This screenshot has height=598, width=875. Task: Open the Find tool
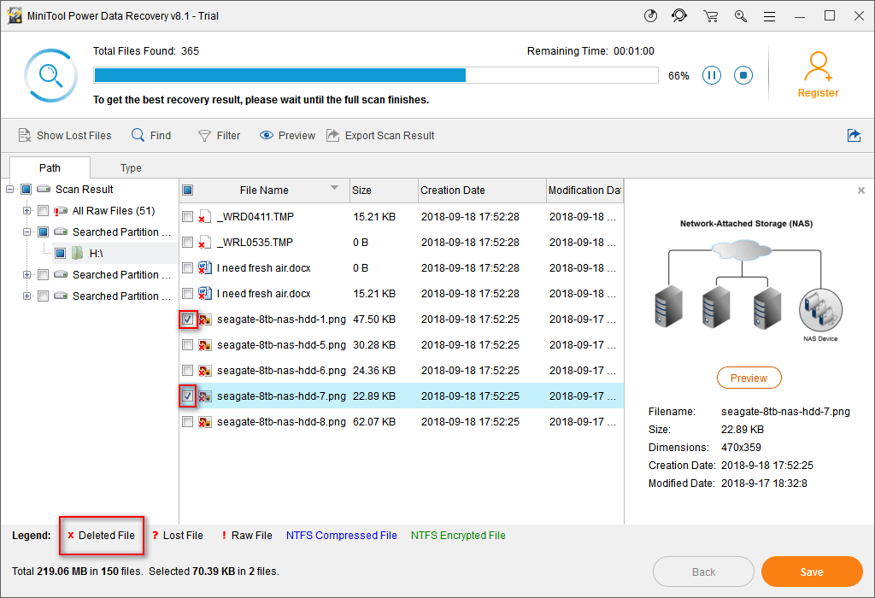(x=151, y=136)
